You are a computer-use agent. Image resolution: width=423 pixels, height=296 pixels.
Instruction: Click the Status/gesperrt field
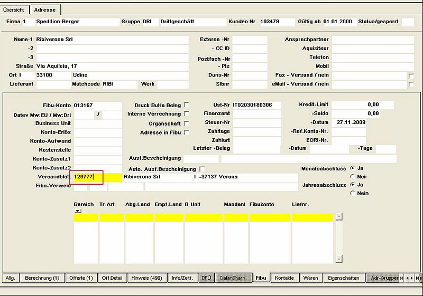tap(408, 22)
